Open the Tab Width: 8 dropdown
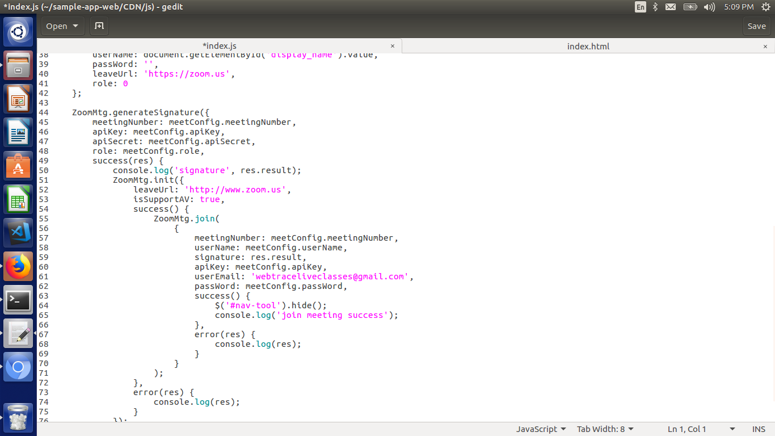775x436 pixels. 605,429
